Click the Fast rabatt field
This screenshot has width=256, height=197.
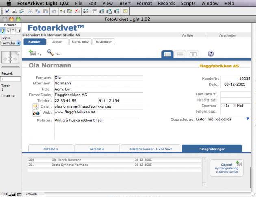(x=236, y=94)
